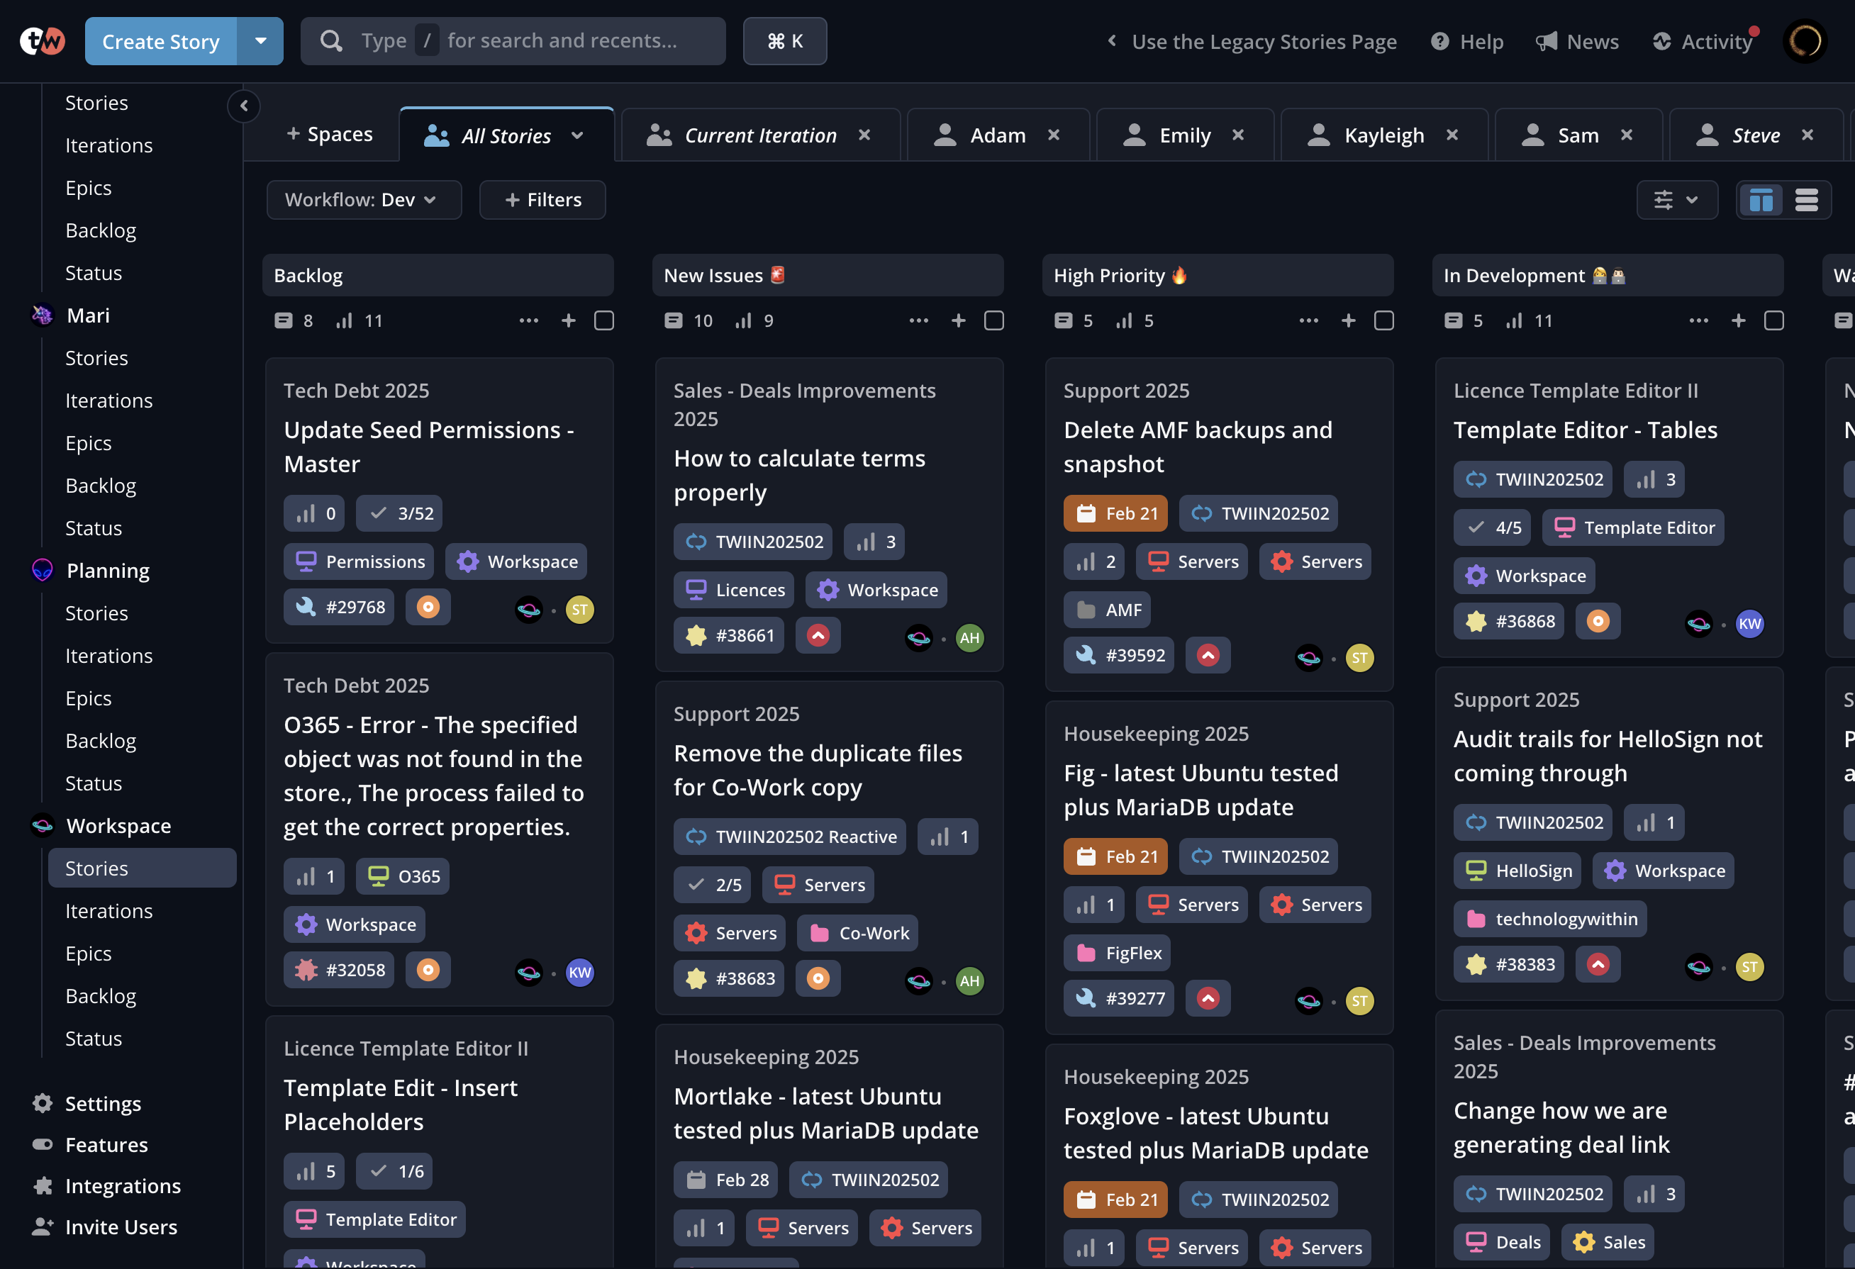This screenshot has width=1855, height=1269.
Task: Switch to kanban column view
Action: click(x=1761, y=199)
